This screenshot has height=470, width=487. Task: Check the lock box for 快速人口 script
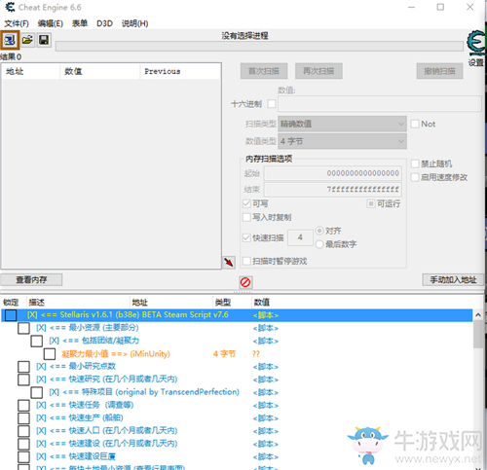[x=23, y=431]
